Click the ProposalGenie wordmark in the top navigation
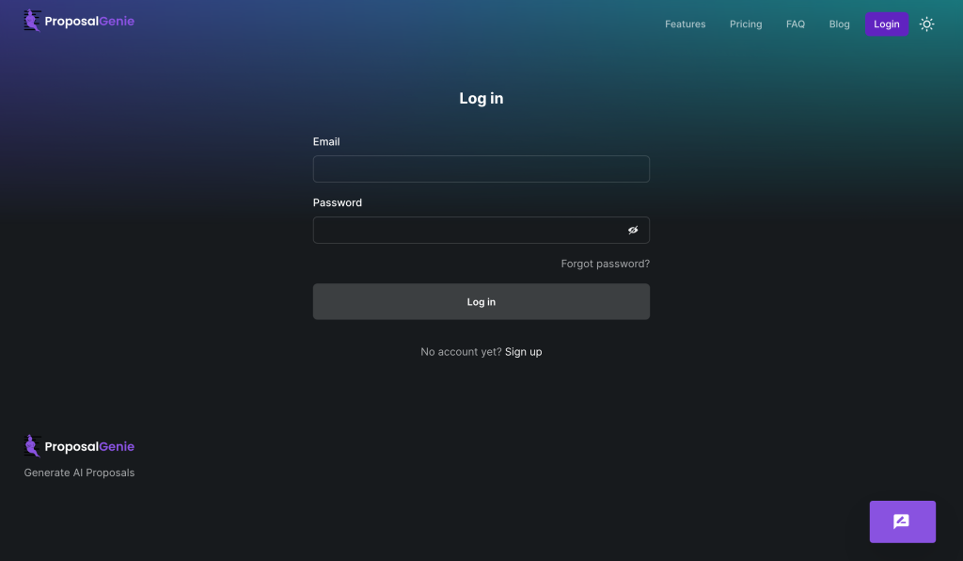The width and height of the screenshot is (963, 561). 89,22
